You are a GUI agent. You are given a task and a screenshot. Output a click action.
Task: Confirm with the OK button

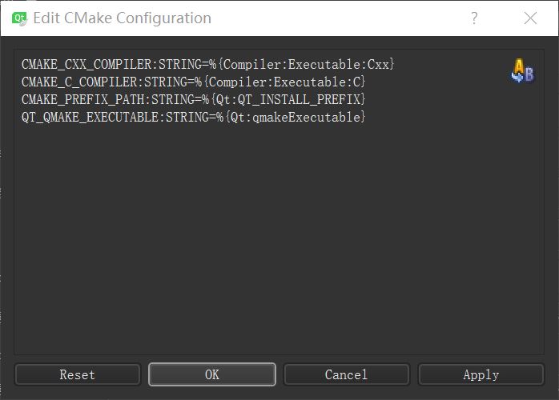pos(211,374)
